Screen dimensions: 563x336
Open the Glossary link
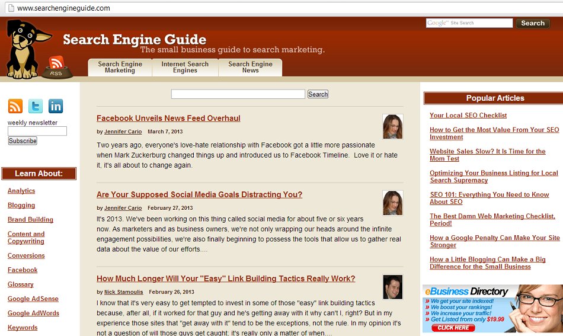coord(21,284)
